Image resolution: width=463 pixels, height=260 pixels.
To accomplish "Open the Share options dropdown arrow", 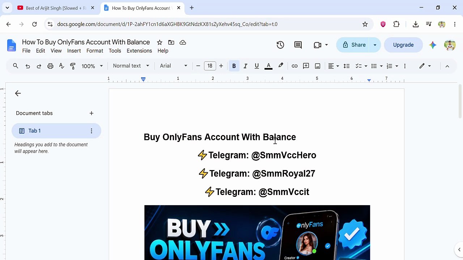I will point(375,45).
